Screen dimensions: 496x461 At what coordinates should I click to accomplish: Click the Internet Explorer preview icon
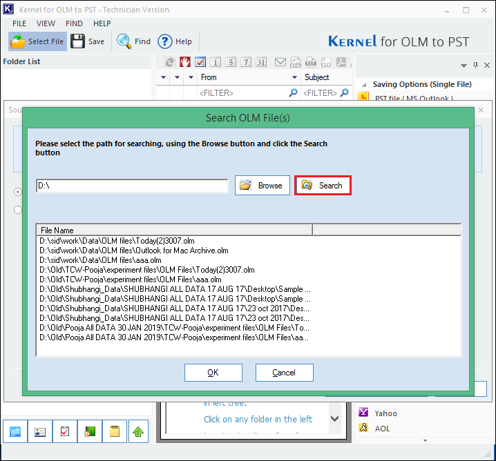[170, 62]
